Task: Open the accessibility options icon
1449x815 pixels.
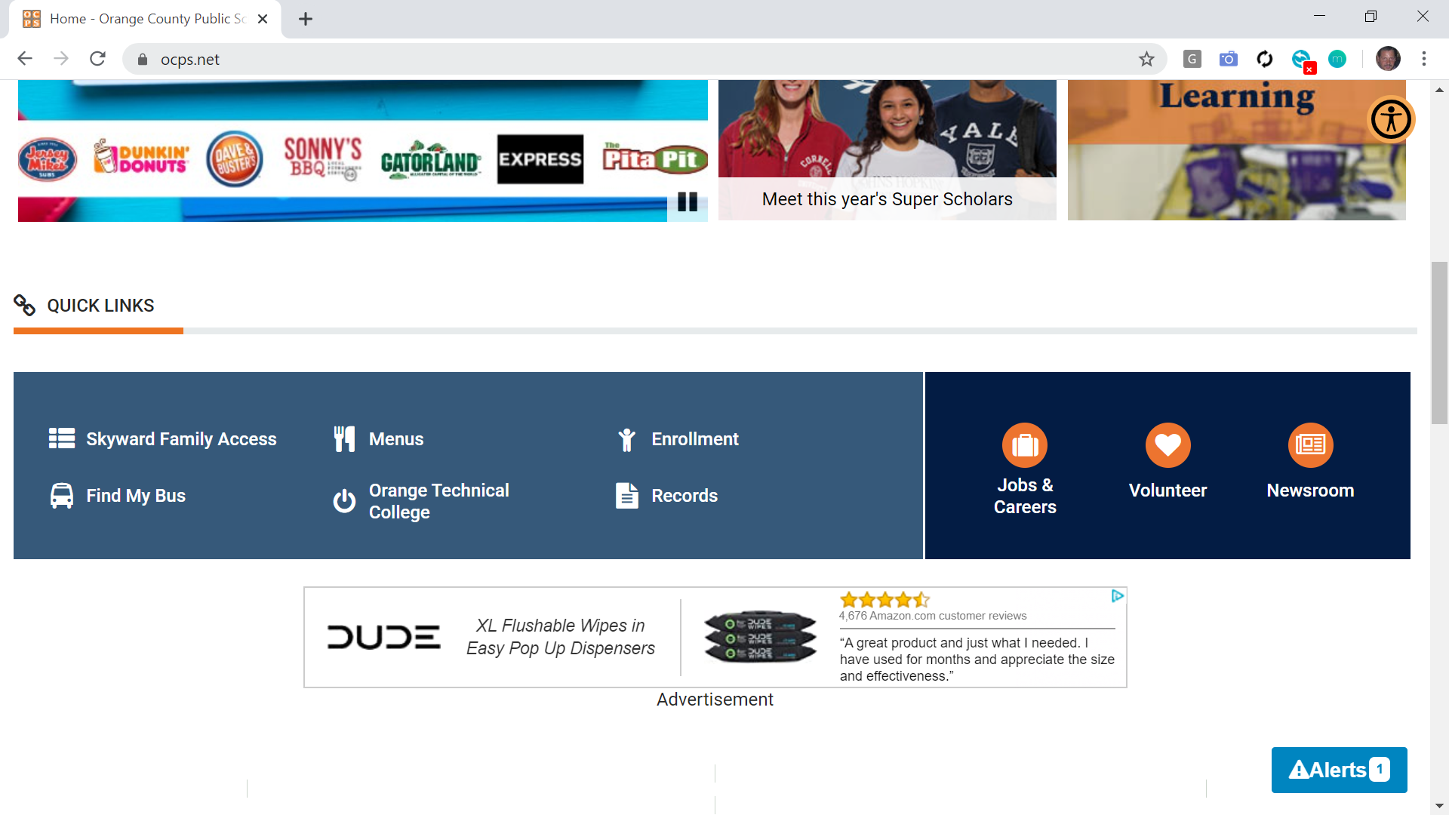Action: point(1391,119)
